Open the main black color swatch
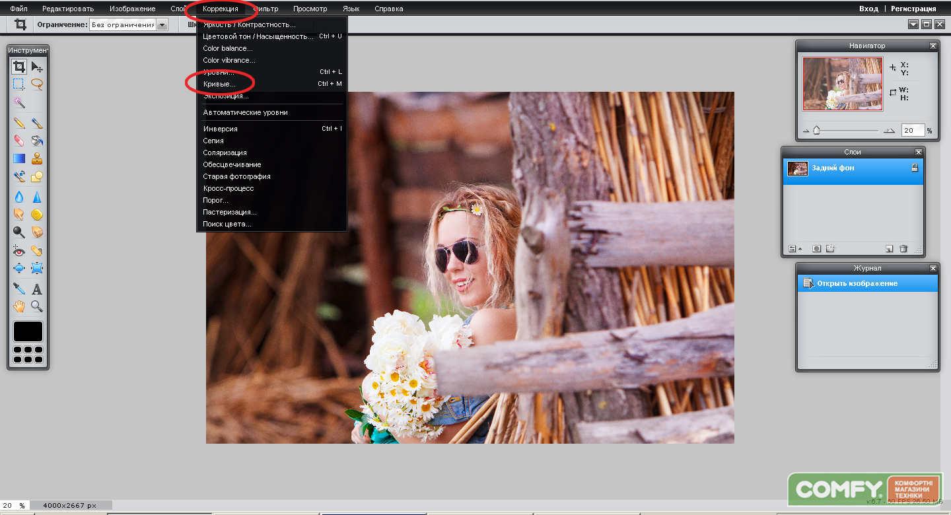Screen dimensions: 951x515 [x=28, y=331]
